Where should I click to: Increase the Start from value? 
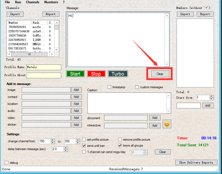pos(212,97)
